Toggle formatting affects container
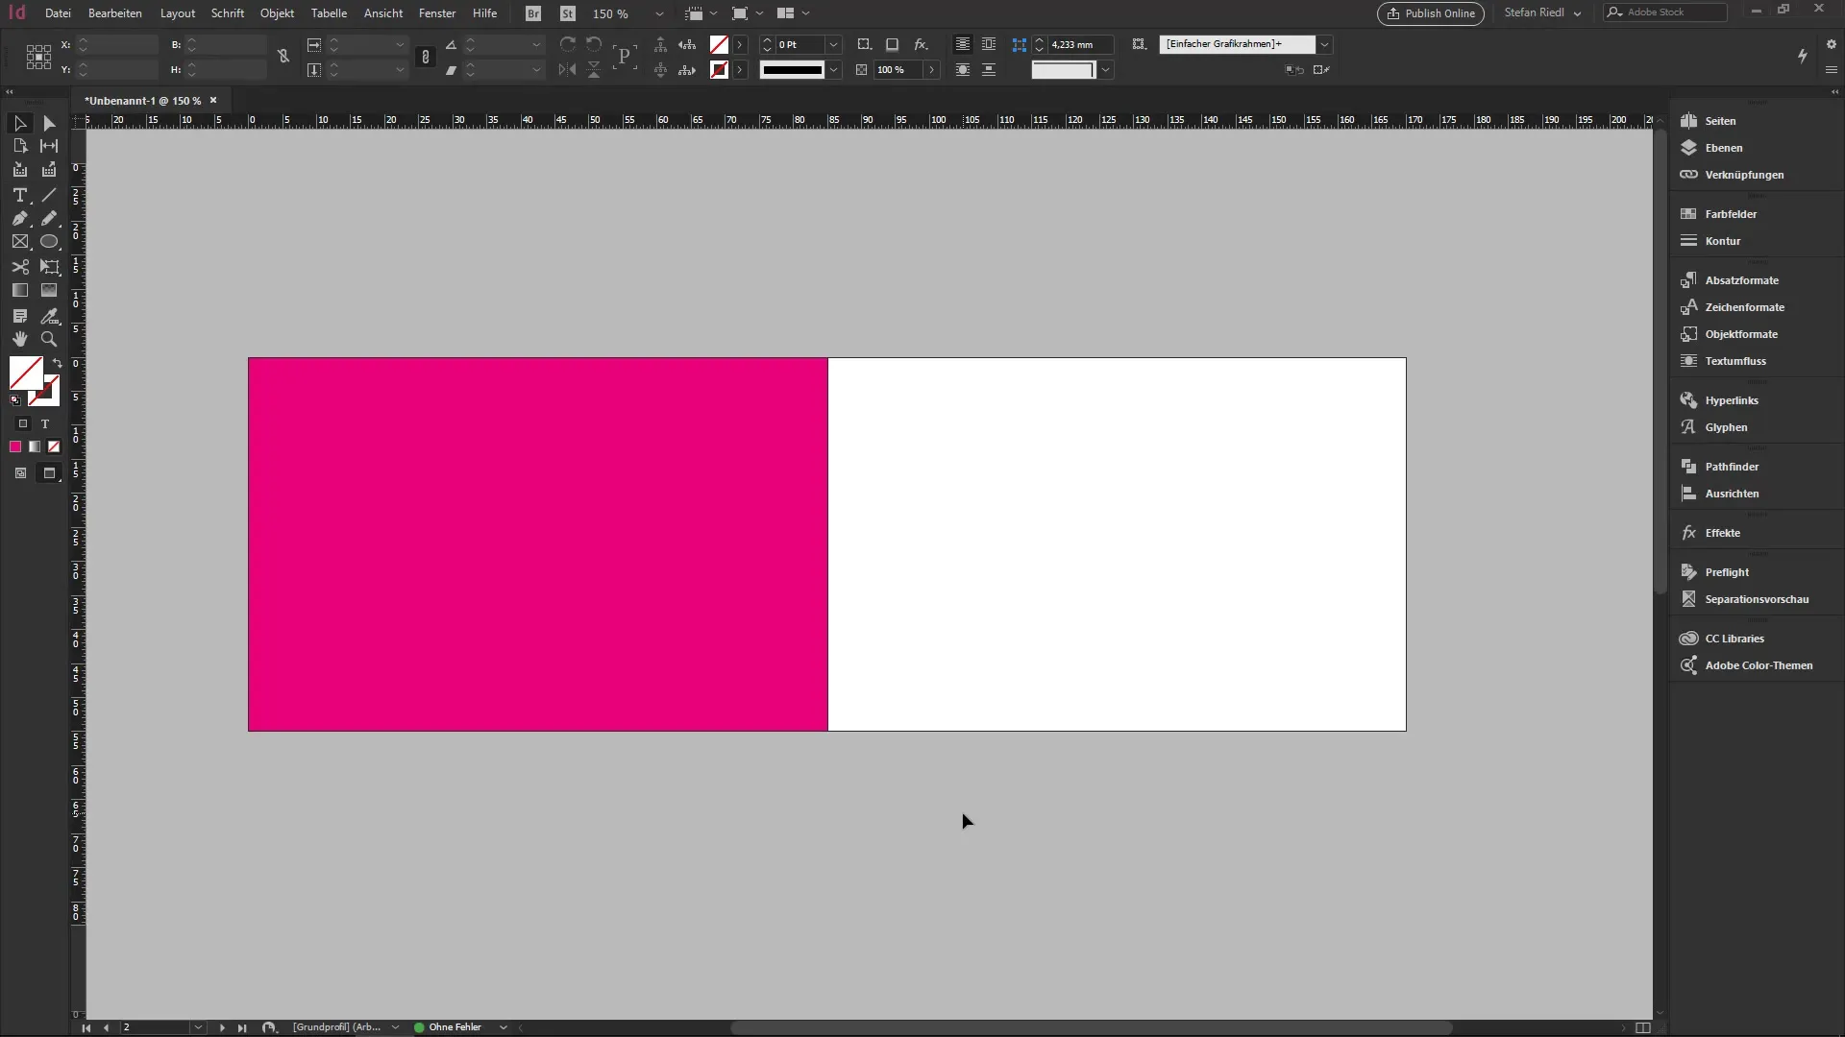 coord(23,423)
